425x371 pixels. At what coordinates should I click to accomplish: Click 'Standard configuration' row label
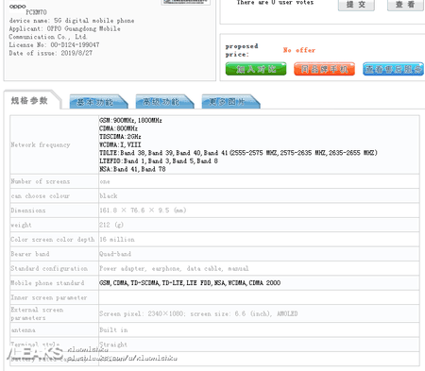pos(49,268)
